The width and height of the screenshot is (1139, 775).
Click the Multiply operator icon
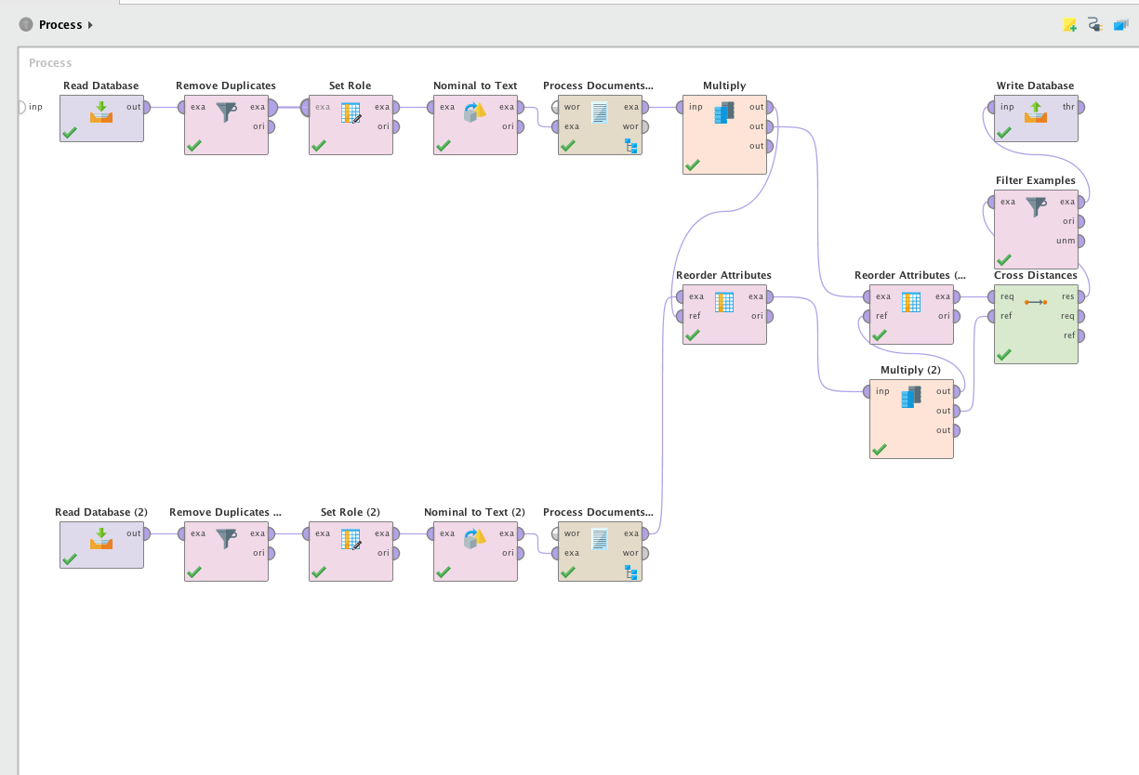[724, 112]
